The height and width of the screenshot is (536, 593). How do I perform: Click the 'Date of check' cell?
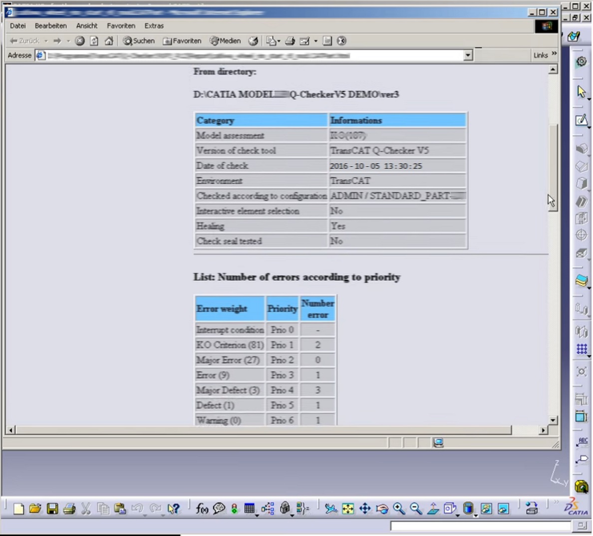tap(261, 166)
